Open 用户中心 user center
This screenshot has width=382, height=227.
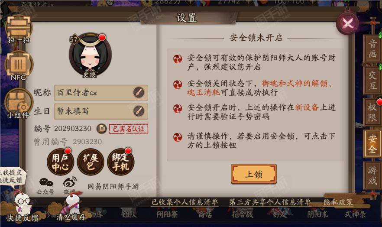point(60,162)
